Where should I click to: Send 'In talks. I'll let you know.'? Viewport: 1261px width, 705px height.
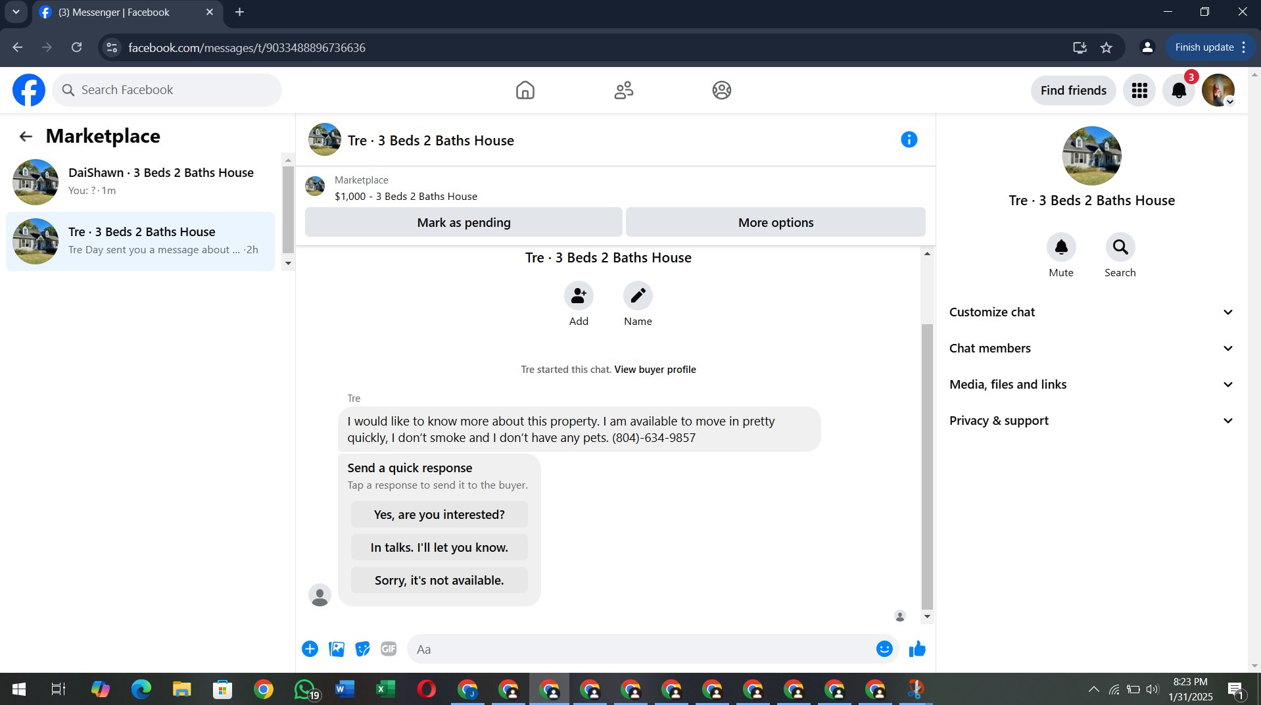tap(439, 547)
